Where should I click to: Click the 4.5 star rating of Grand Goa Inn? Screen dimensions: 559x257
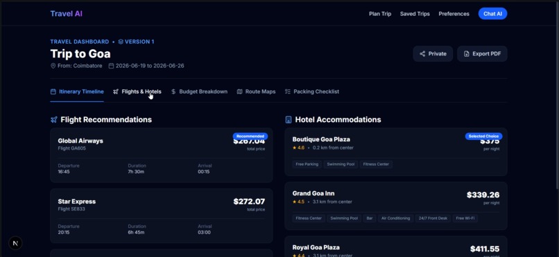coord(298,202)
